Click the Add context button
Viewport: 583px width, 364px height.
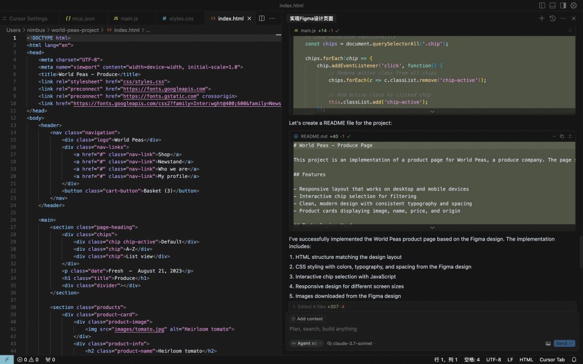click(307, 319)
